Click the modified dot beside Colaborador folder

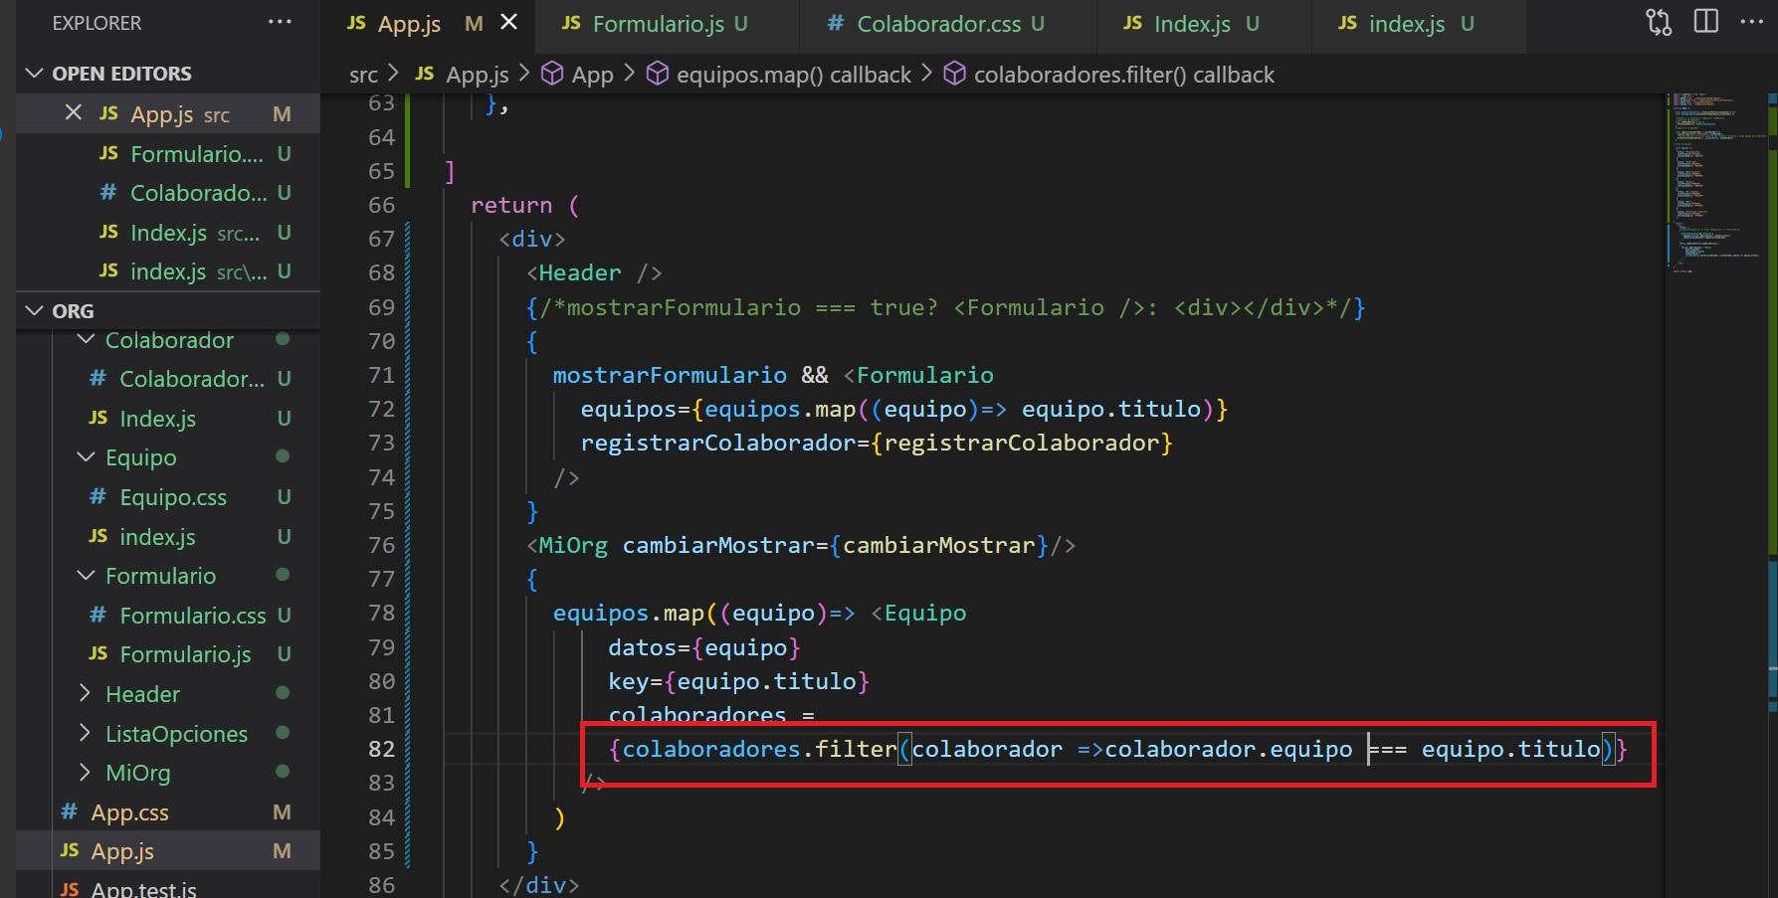coord(283,339)
